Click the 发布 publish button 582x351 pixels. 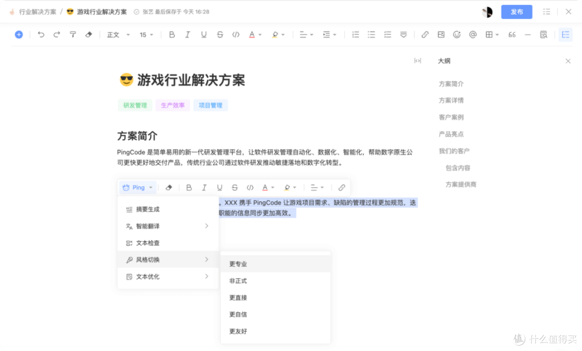click(x=517, y=12)
